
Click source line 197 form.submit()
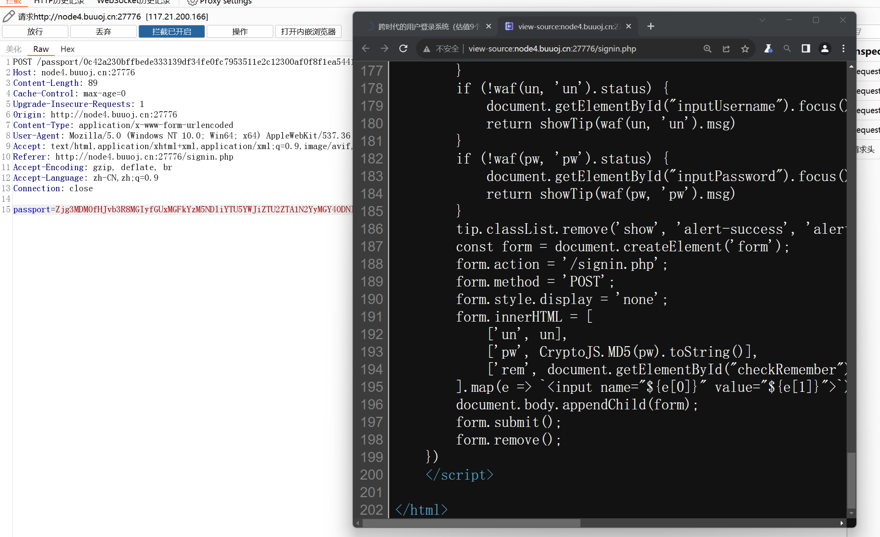tap(508, 422)
